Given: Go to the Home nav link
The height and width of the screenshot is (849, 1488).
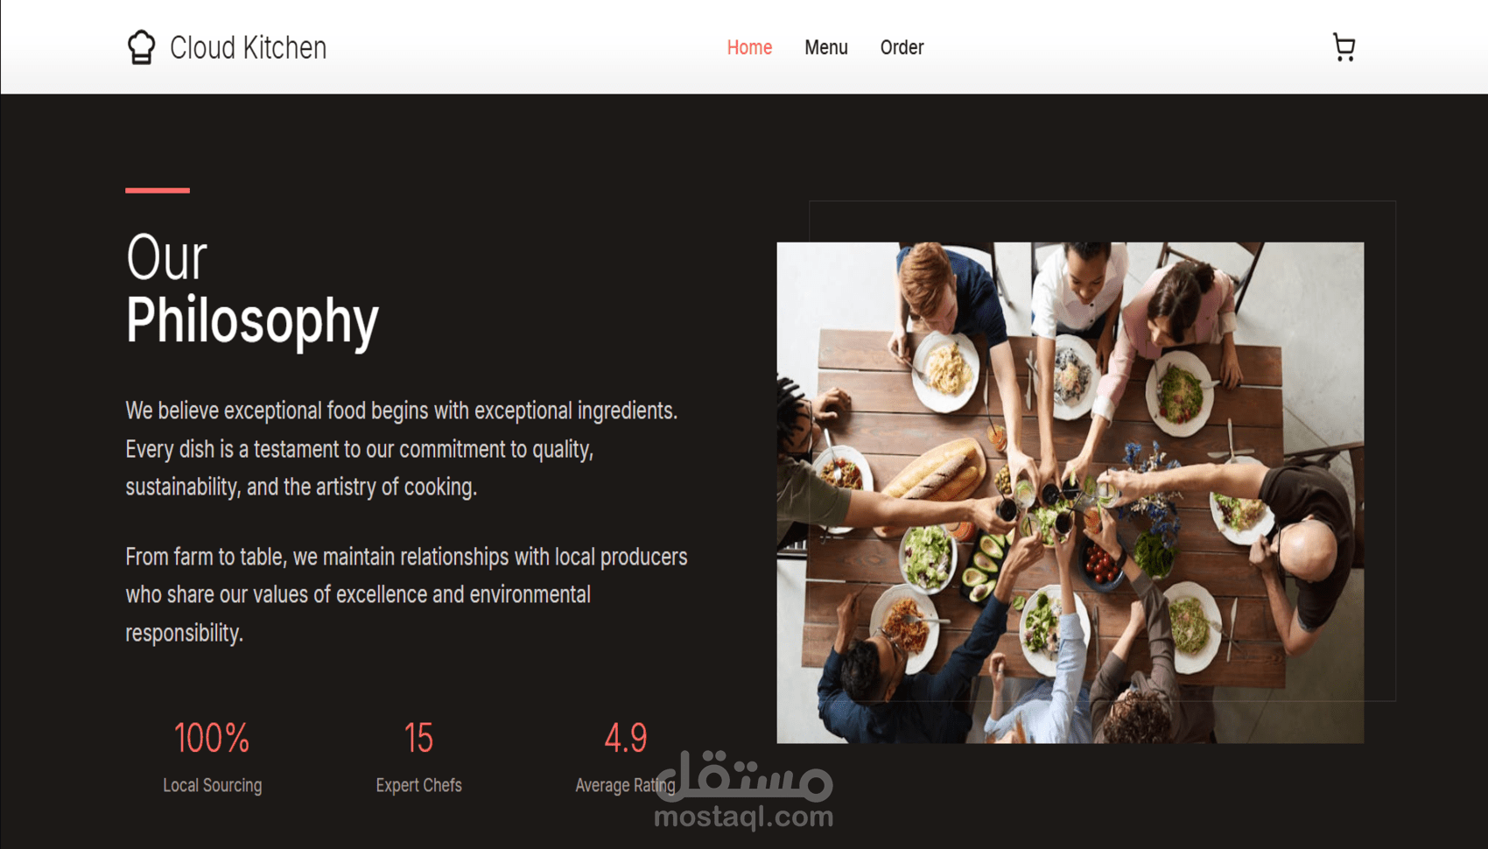Looking at the screenshot, I should coord(749,47).
